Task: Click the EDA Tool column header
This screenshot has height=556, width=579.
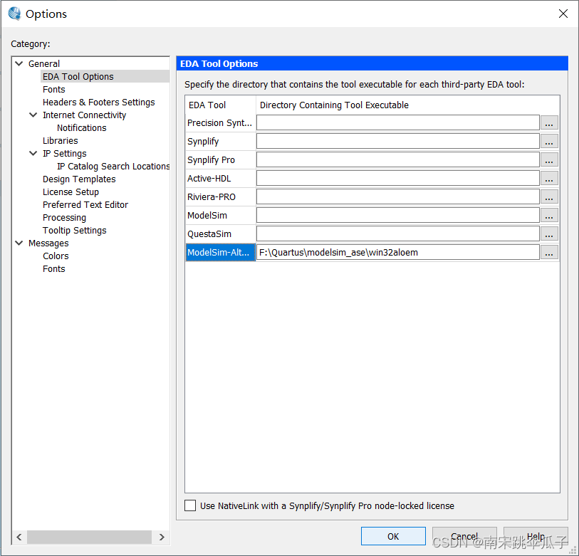Action: tap(221, 105)
